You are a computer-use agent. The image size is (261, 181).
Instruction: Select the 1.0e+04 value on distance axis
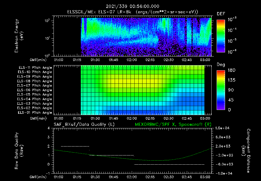click(222, 128)
